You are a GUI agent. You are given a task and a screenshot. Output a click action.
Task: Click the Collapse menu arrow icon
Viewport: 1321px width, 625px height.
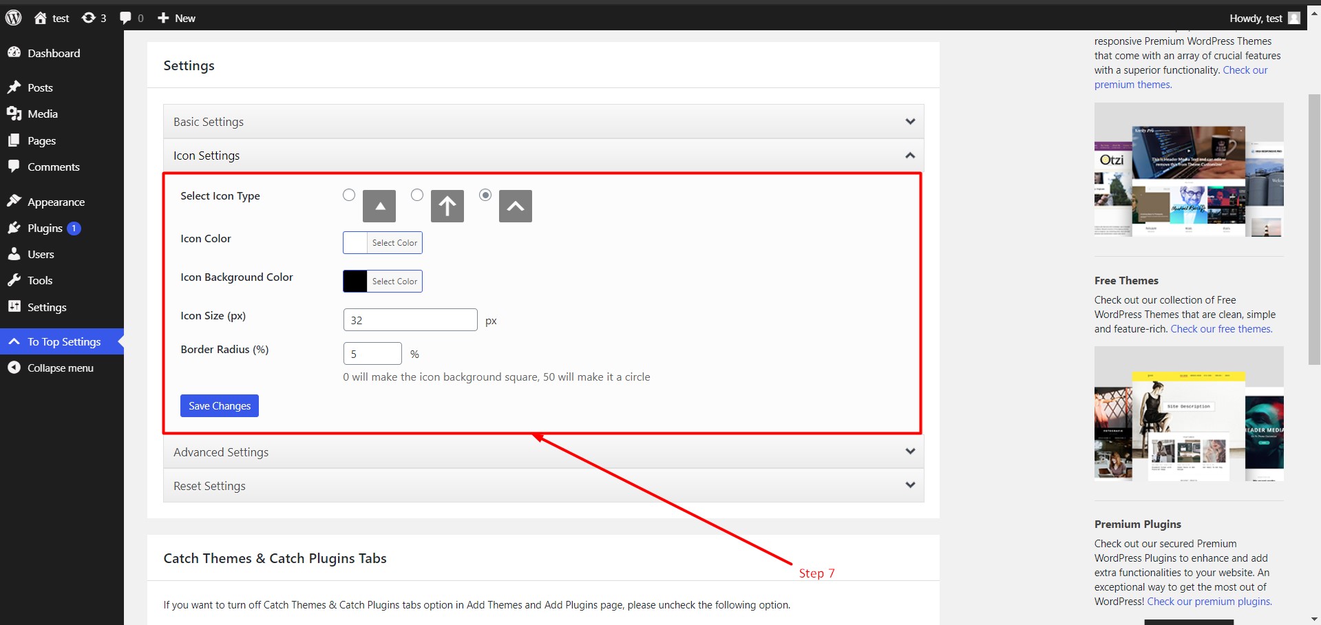pyautogui.click(x=14, y=368)
